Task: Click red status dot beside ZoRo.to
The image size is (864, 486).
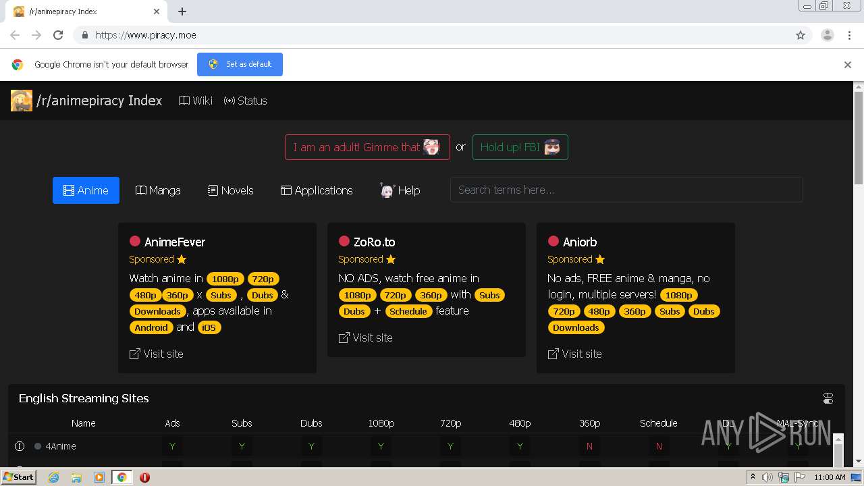Action: click(344, 241)
